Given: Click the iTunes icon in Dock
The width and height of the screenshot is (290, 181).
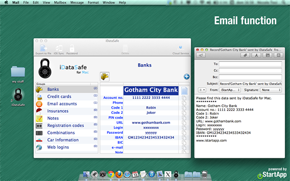Looking at the screenshot, I should [151, 174].
